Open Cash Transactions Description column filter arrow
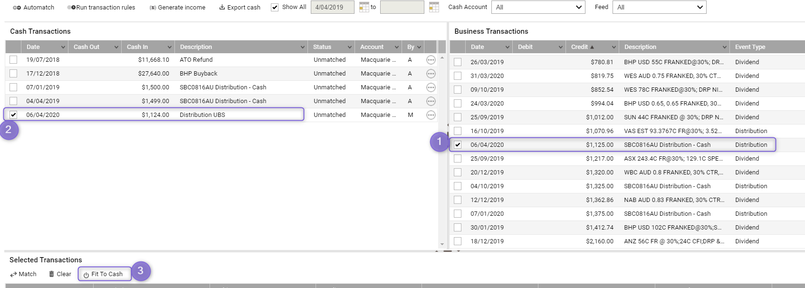This screenshot has height=288, width=805. (303, 47)
